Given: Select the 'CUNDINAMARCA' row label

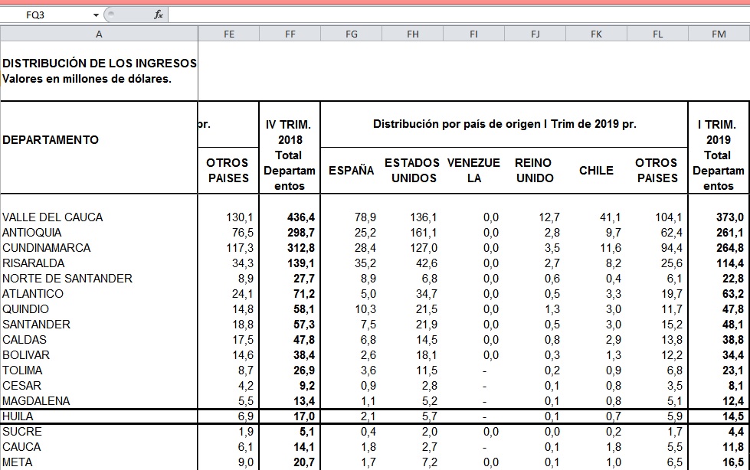Looking at the screenshot, I should 47,248.
